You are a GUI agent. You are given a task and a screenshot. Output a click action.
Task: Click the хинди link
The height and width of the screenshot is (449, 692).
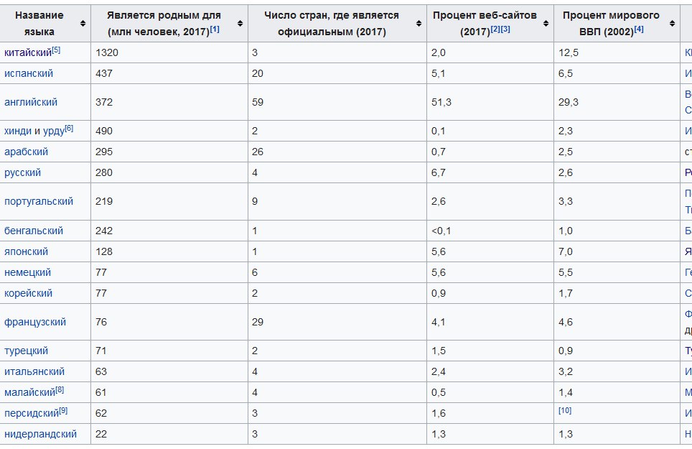pos(17,131)
